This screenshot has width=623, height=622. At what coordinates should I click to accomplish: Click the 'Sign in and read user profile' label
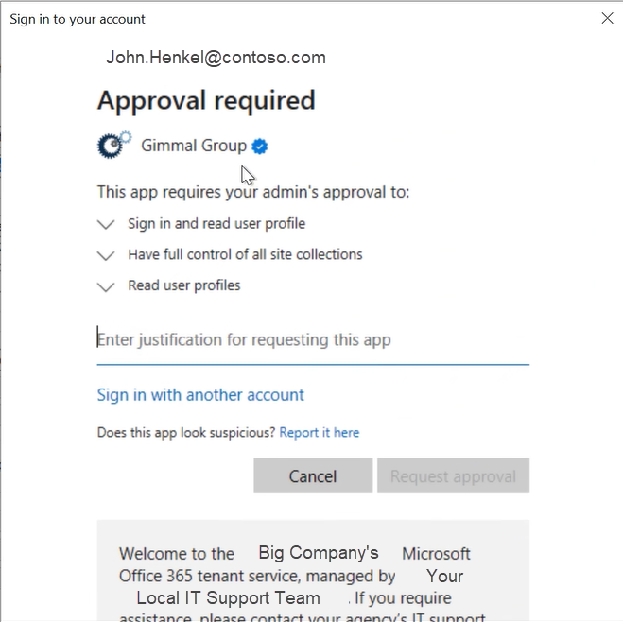tap(216, 224)
